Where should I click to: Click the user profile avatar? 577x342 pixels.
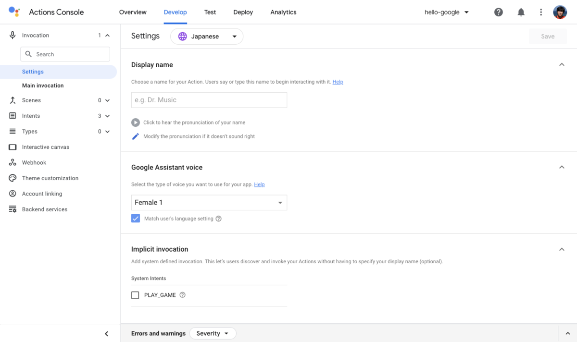click(x=560, y=12)
